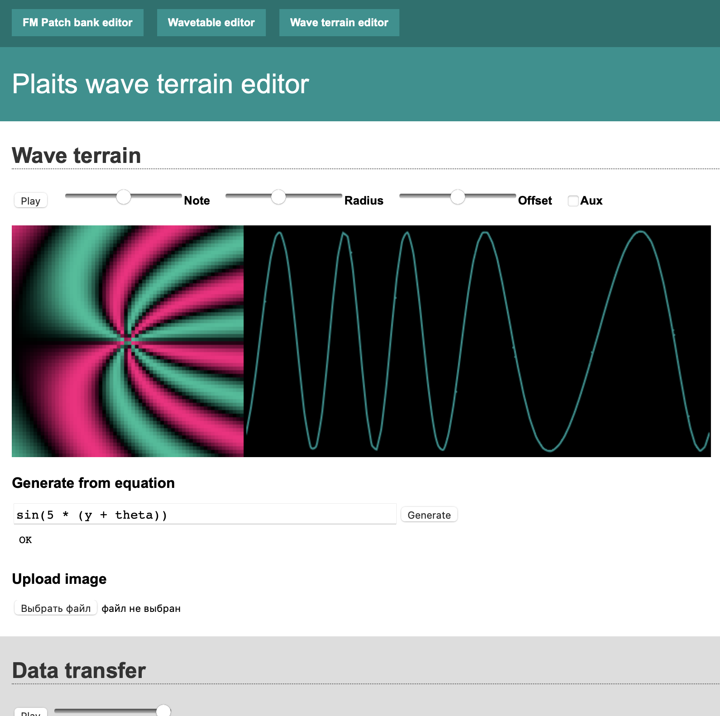
Task: Switch to the Wavetable editor tab
Action: point(211,23)
